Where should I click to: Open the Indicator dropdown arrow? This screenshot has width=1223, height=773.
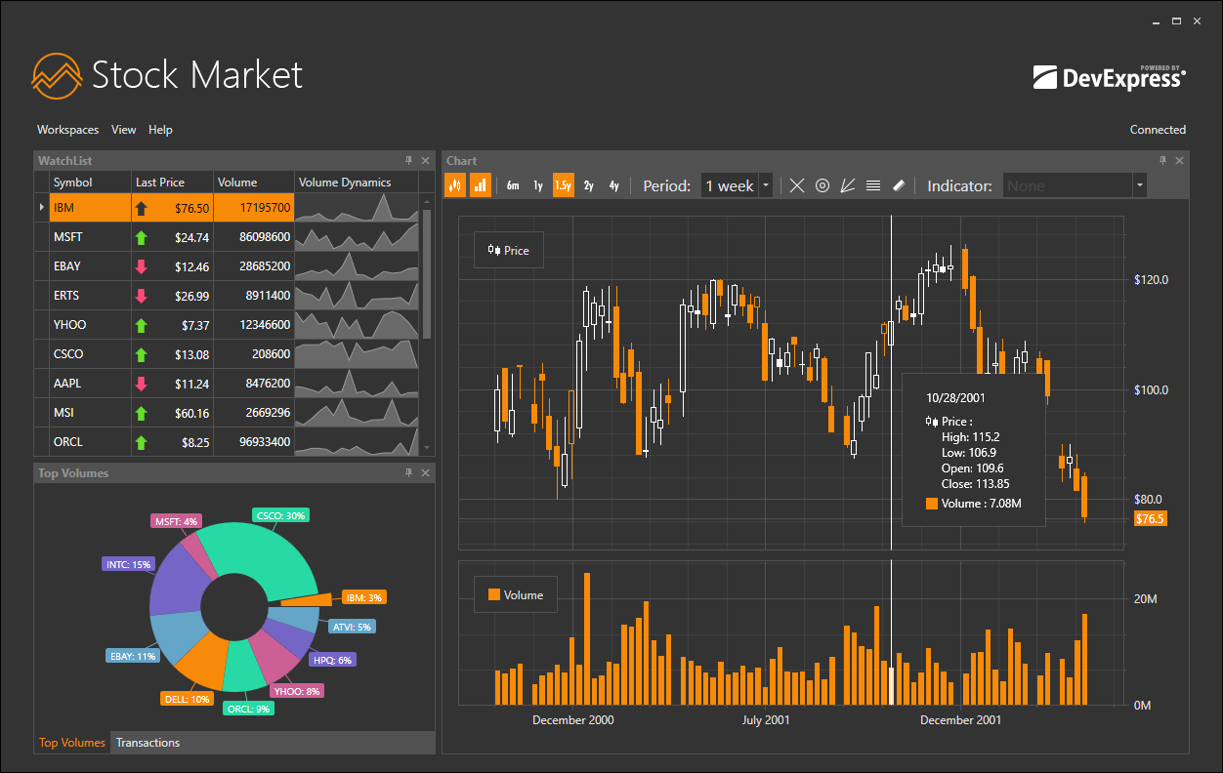pos(1139,185)
